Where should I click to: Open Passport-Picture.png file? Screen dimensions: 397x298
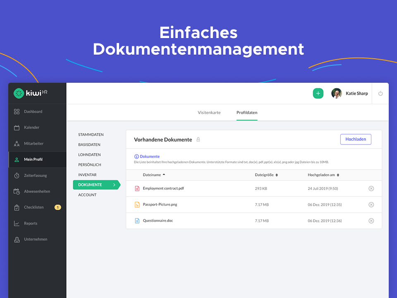pos(160,204)
